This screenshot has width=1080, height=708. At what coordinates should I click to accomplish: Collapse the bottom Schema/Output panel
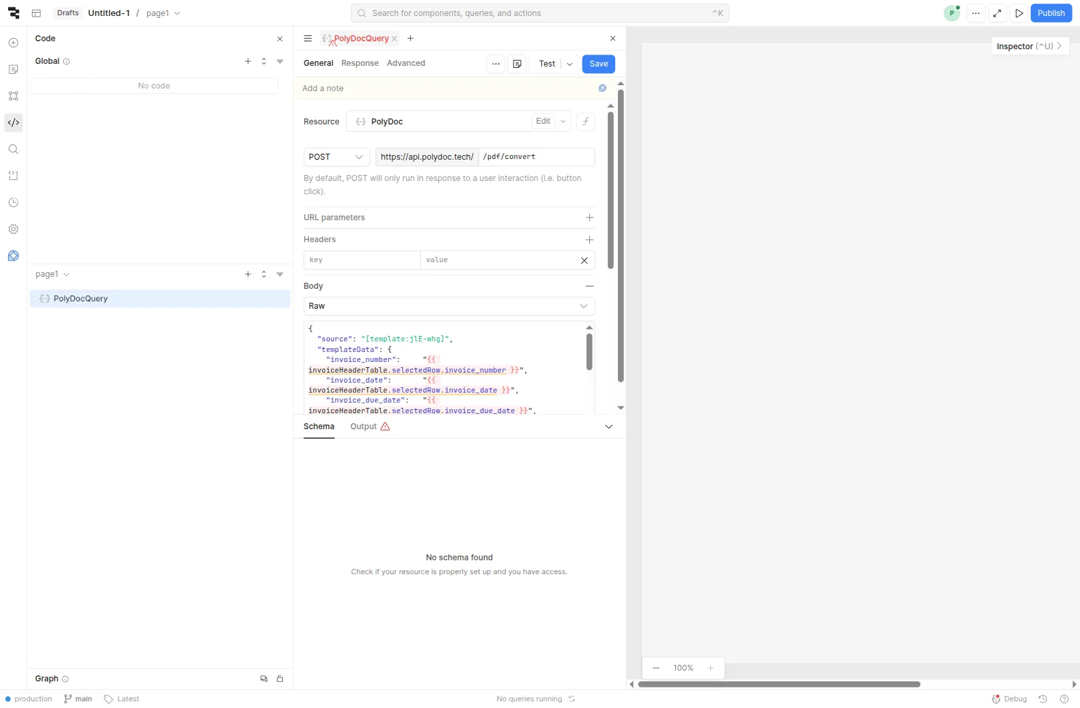click(x=609, y=427)
